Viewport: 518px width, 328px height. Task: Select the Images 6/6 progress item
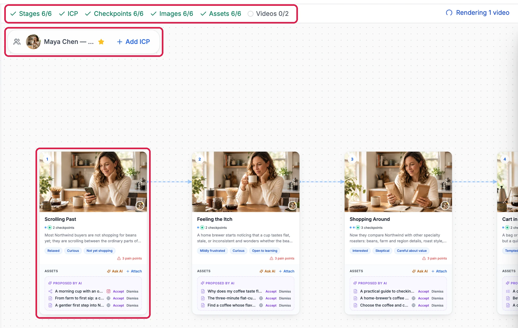coord(172,14)
